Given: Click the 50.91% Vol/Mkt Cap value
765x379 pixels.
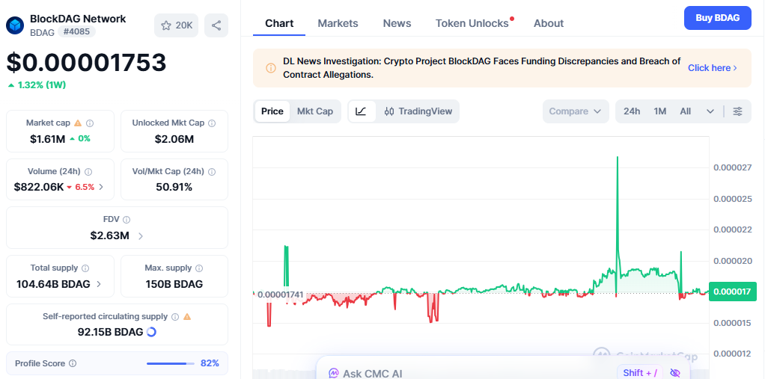Looking at the screenshot, I should tap(174, 187).
